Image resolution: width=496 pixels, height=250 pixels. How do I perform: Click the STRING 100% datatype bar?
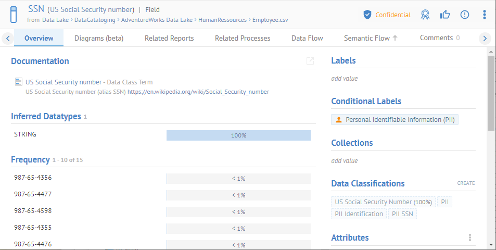(238, 135)
